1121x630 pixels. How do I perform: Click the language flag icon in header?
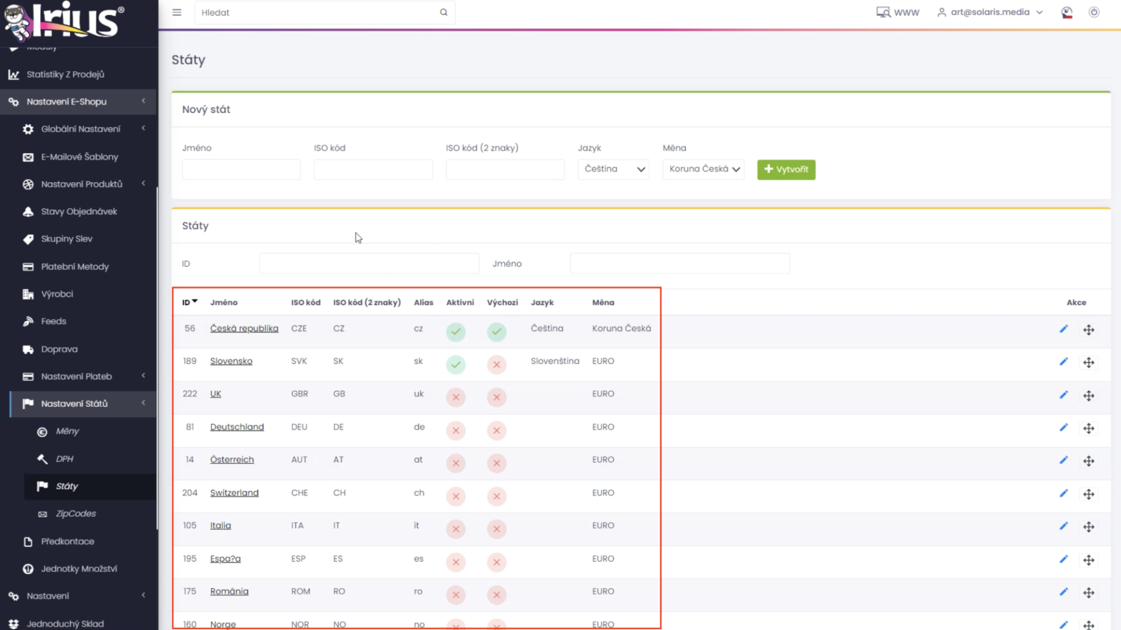[1067, 12]
